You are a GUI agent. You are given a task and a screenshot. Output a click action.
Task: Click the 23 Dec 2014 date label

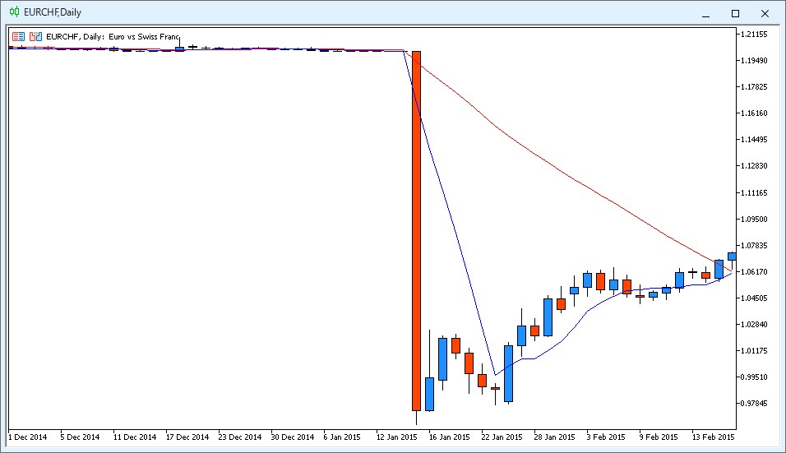pos(240,437)
